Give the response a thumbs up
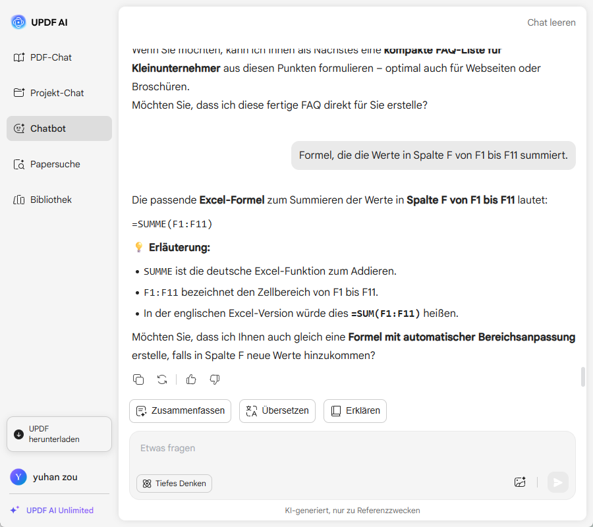 191,379
